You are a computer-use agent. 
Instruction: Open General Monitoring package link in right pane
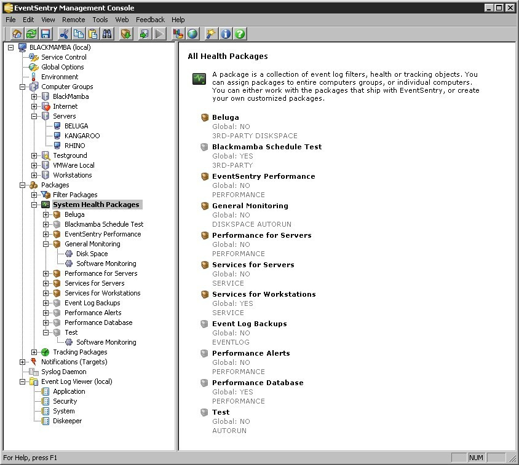250,206
